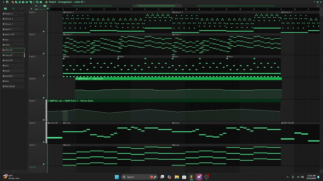Select Pattern 3 in the picker
323x181 pixels.
click(x=13, y=24)
